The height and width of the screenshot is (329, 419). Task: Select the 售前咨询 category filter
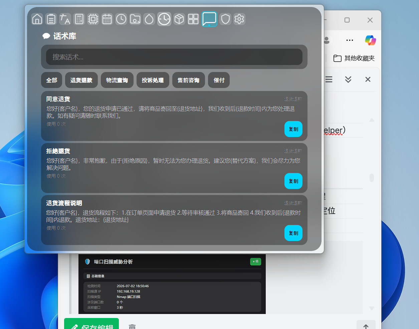pyautogui.click(x=189, y=80)
